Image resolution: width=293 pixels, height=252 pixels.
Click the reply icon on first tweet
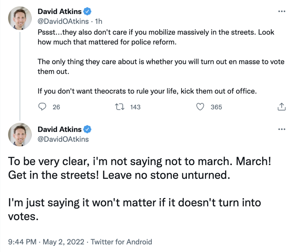coord(42,107)
